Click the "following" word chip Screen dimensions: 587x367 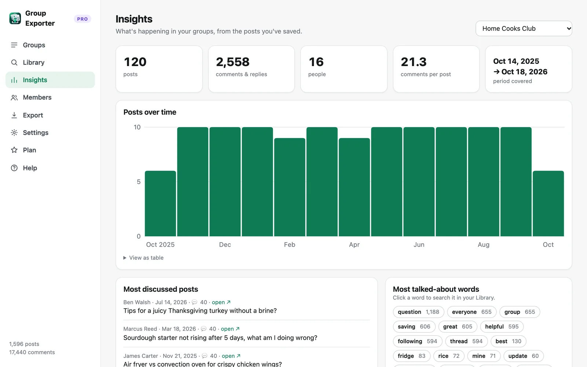[x=418, y=341]
